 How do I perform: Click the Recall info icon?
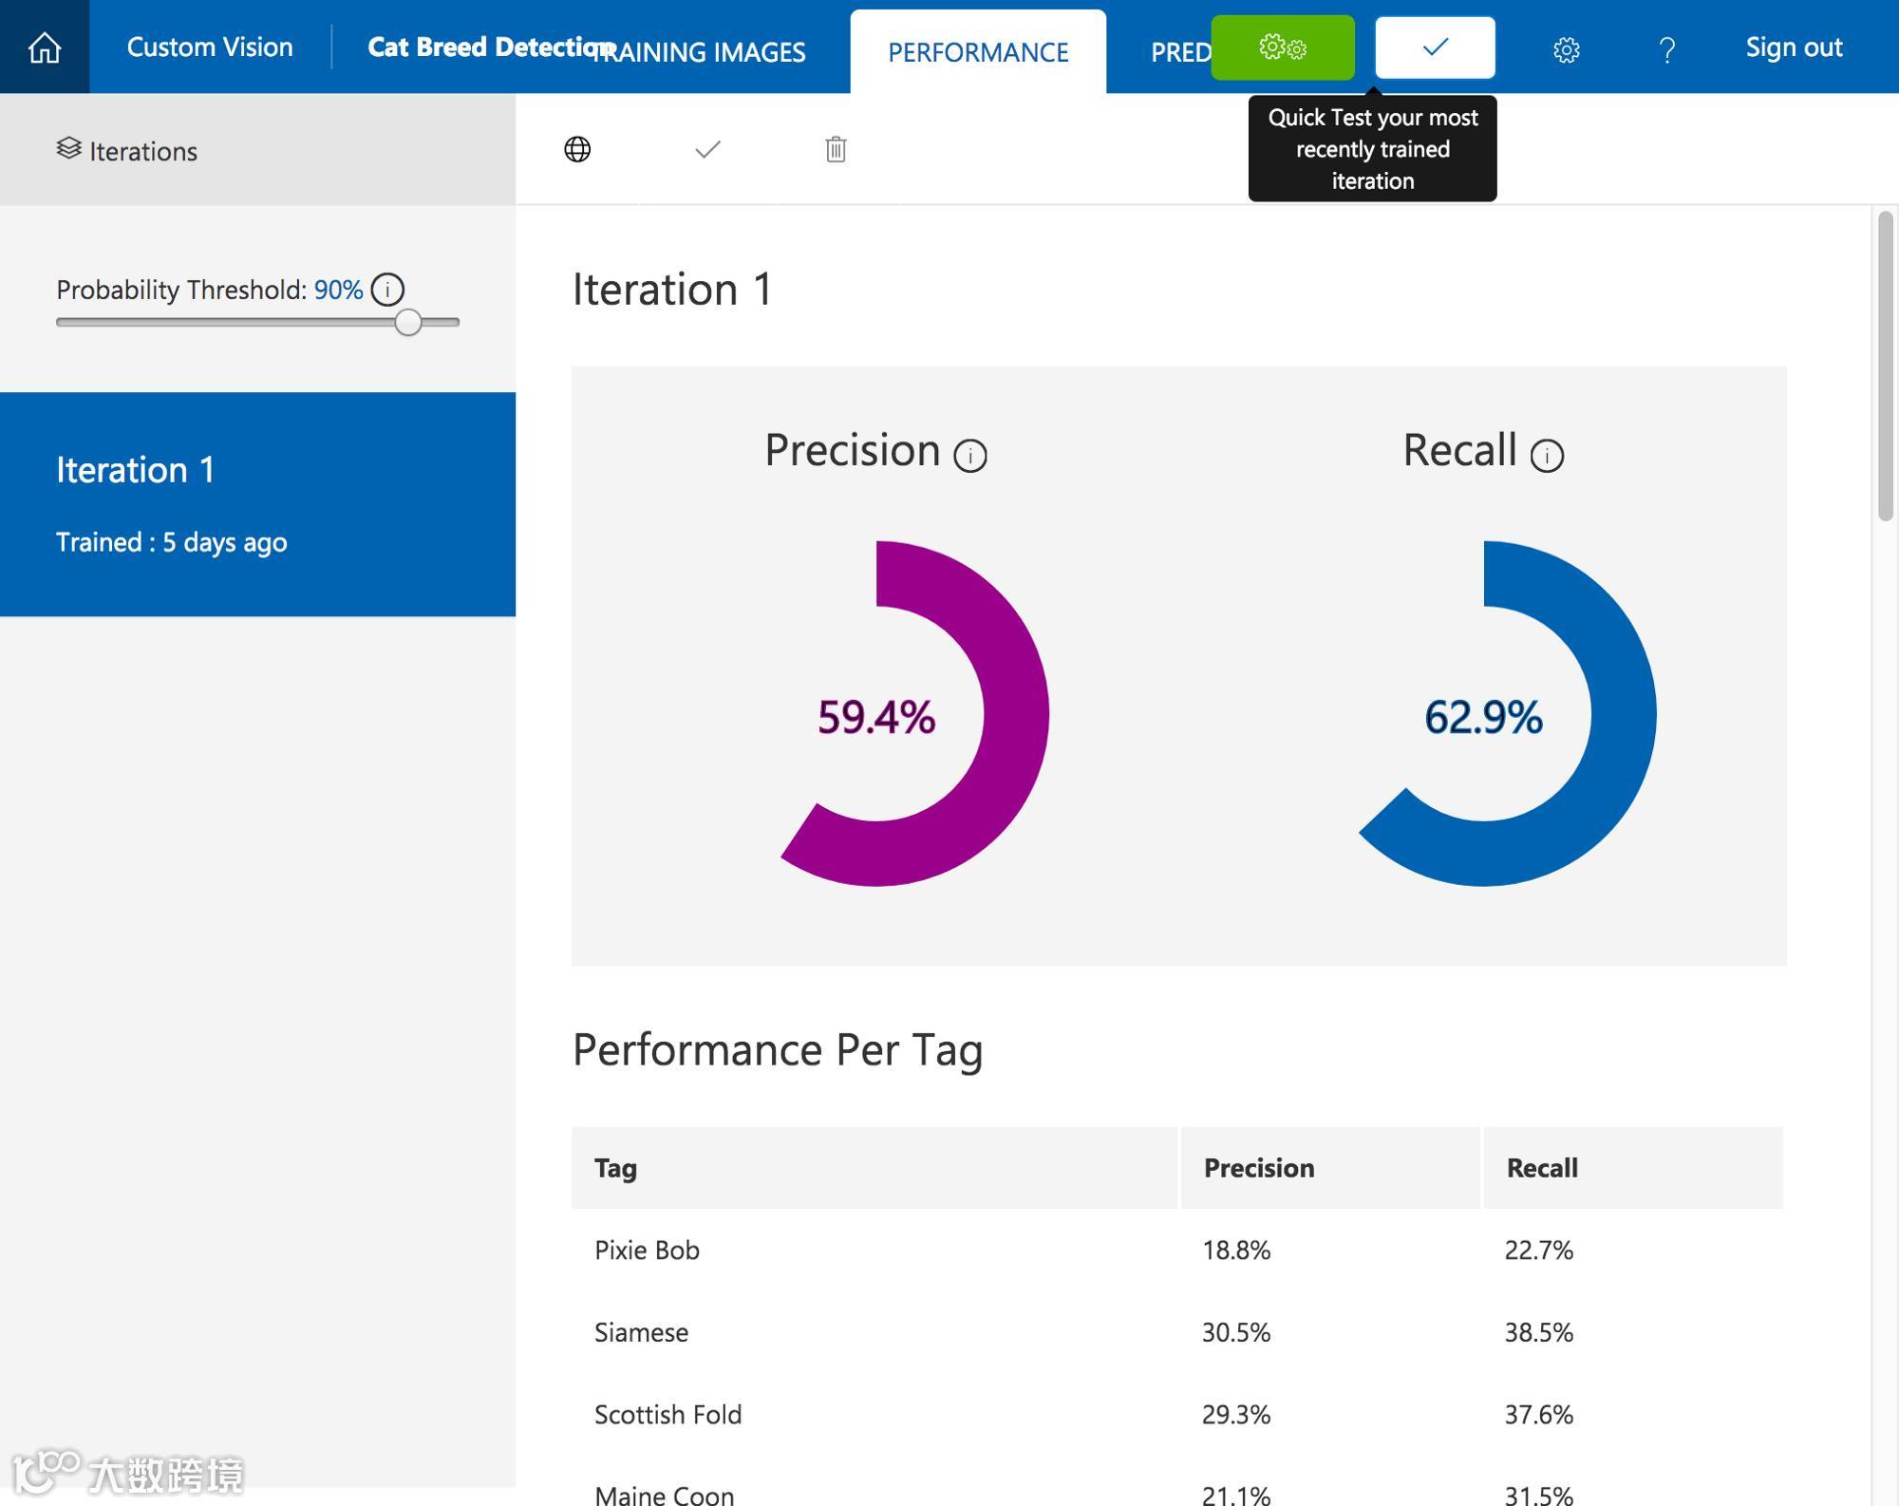[1547, 456]
